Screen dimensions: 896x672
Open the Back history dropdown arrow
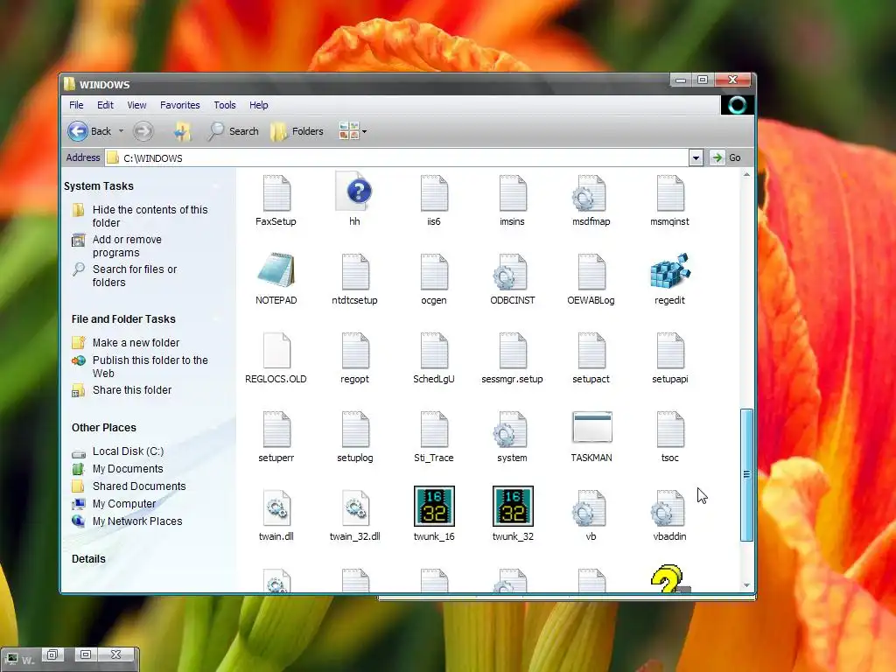121,131
